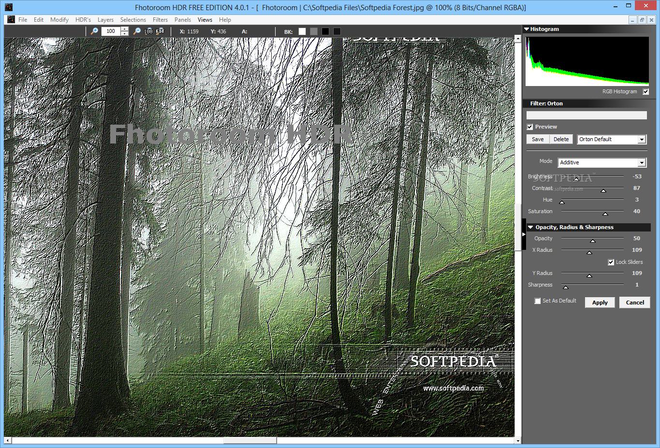The image size is (660, 448).
Task: Select dark gray background color swatch
Action: pyautogui.click(x=337, y=31)
